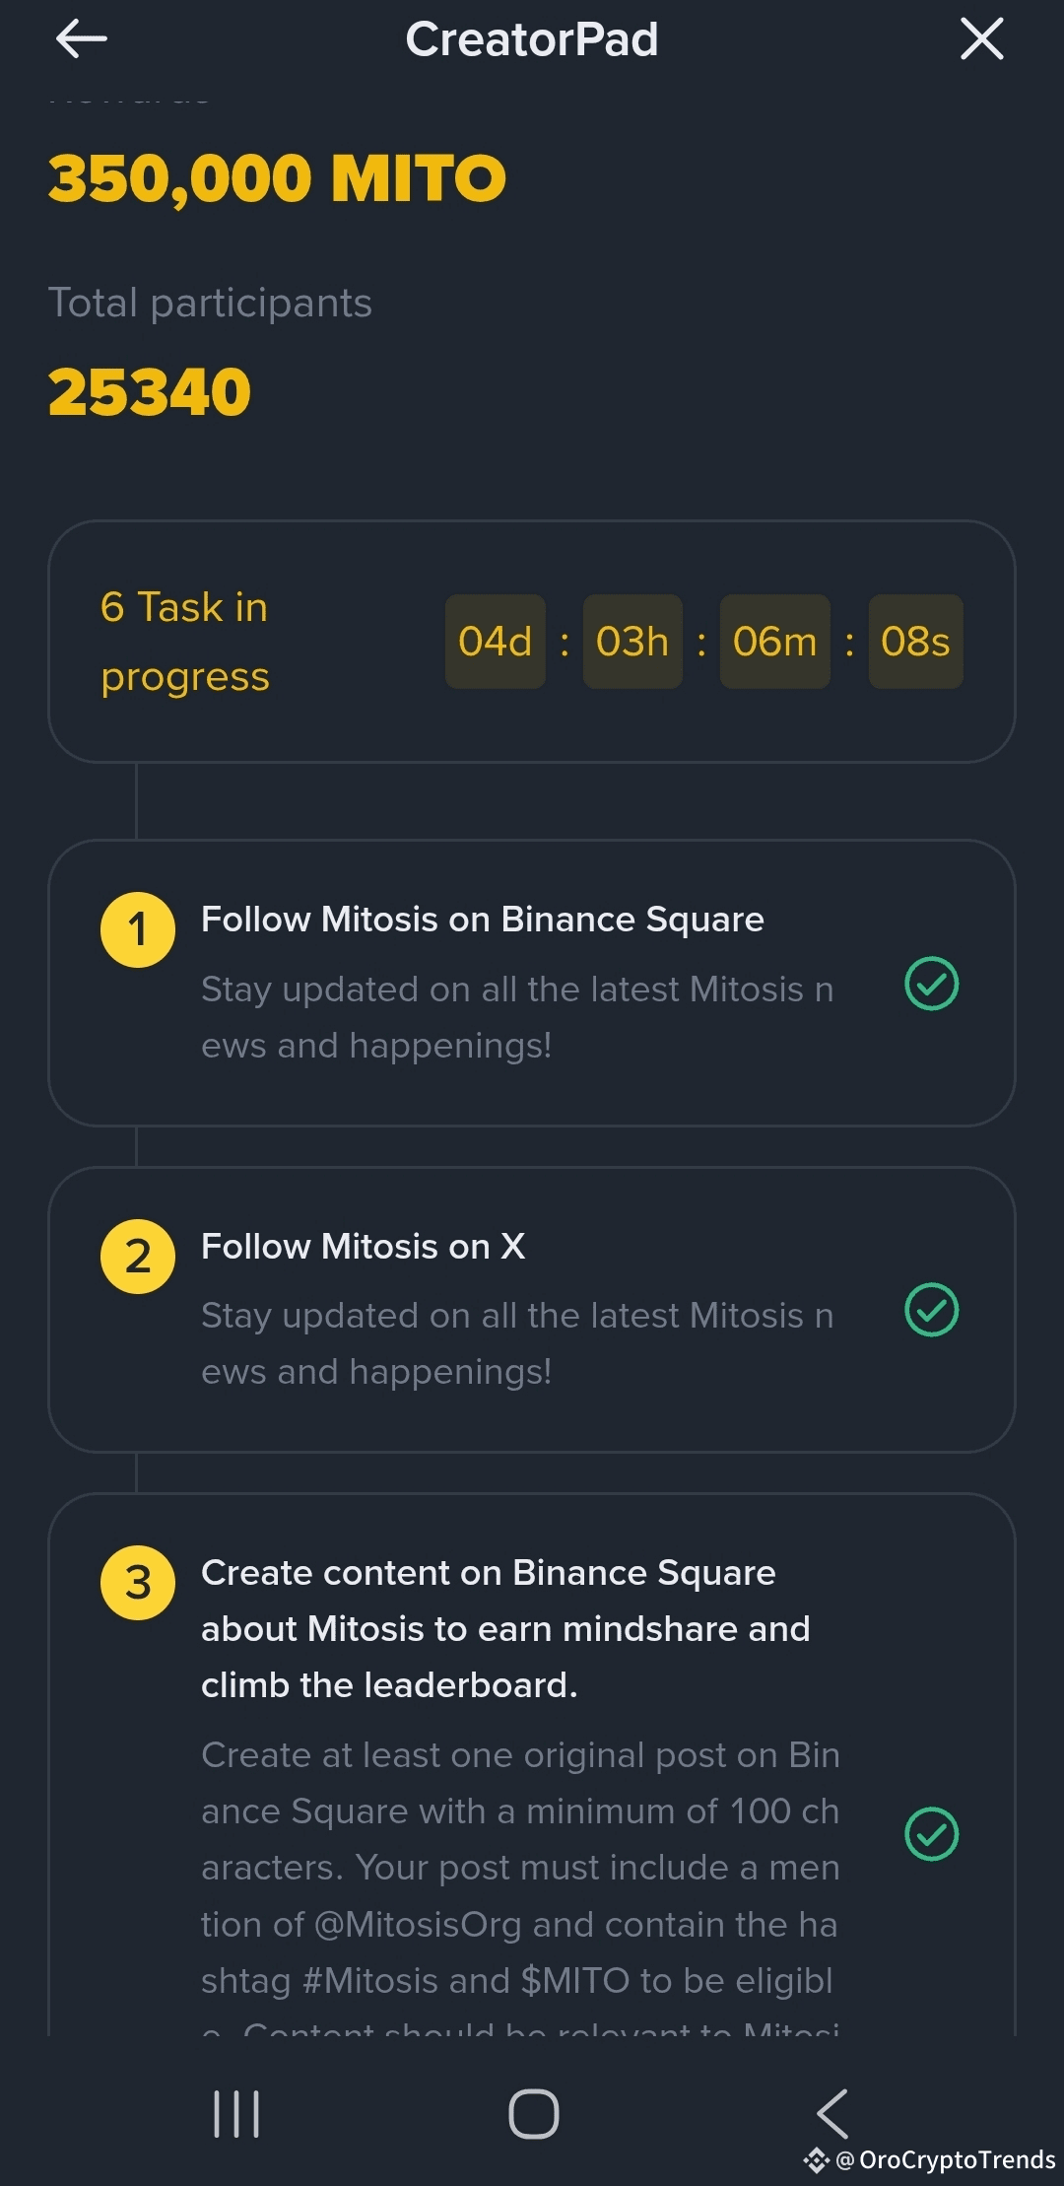Tap the 25340 total participants number
This screenshot has width=1064, height=2186.
pos(150,392)
